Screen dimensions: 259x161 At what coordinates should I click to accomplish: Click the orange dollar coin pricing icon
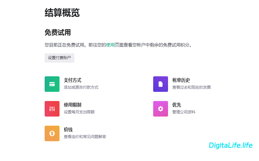tap(52, 133)
